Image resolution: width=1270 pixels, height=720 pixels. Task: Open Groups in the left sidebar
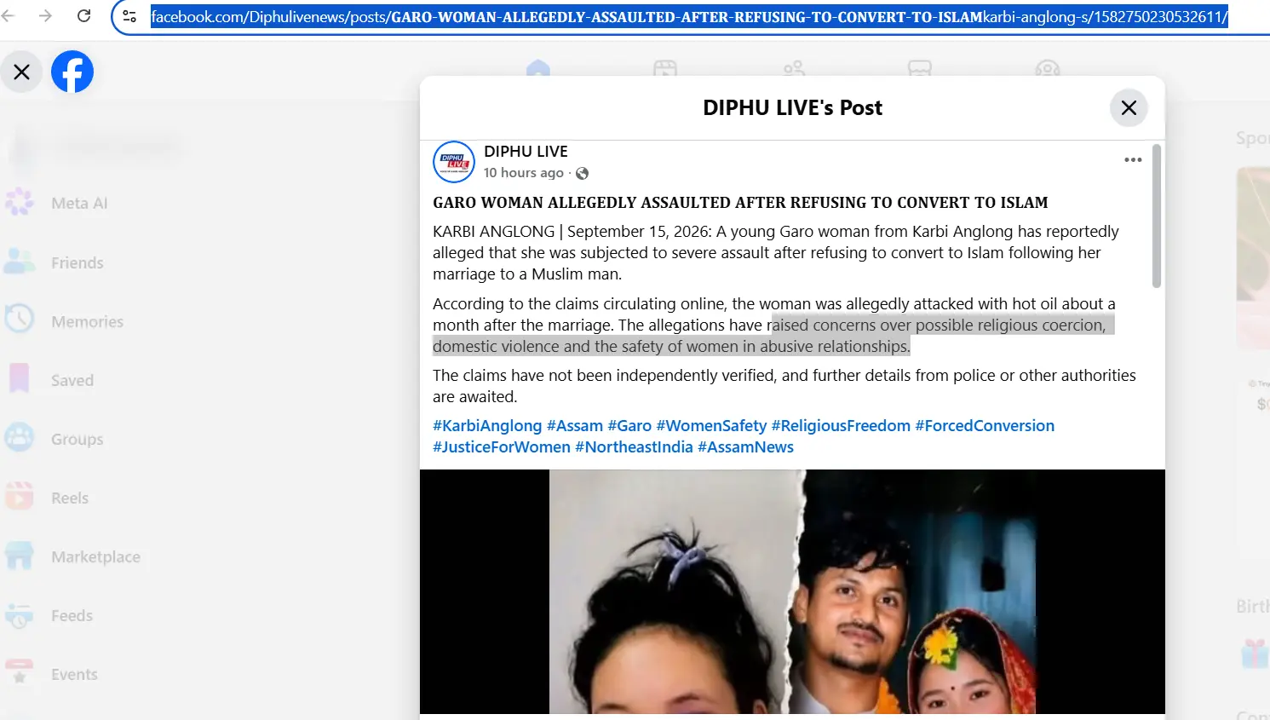[77, 439]
